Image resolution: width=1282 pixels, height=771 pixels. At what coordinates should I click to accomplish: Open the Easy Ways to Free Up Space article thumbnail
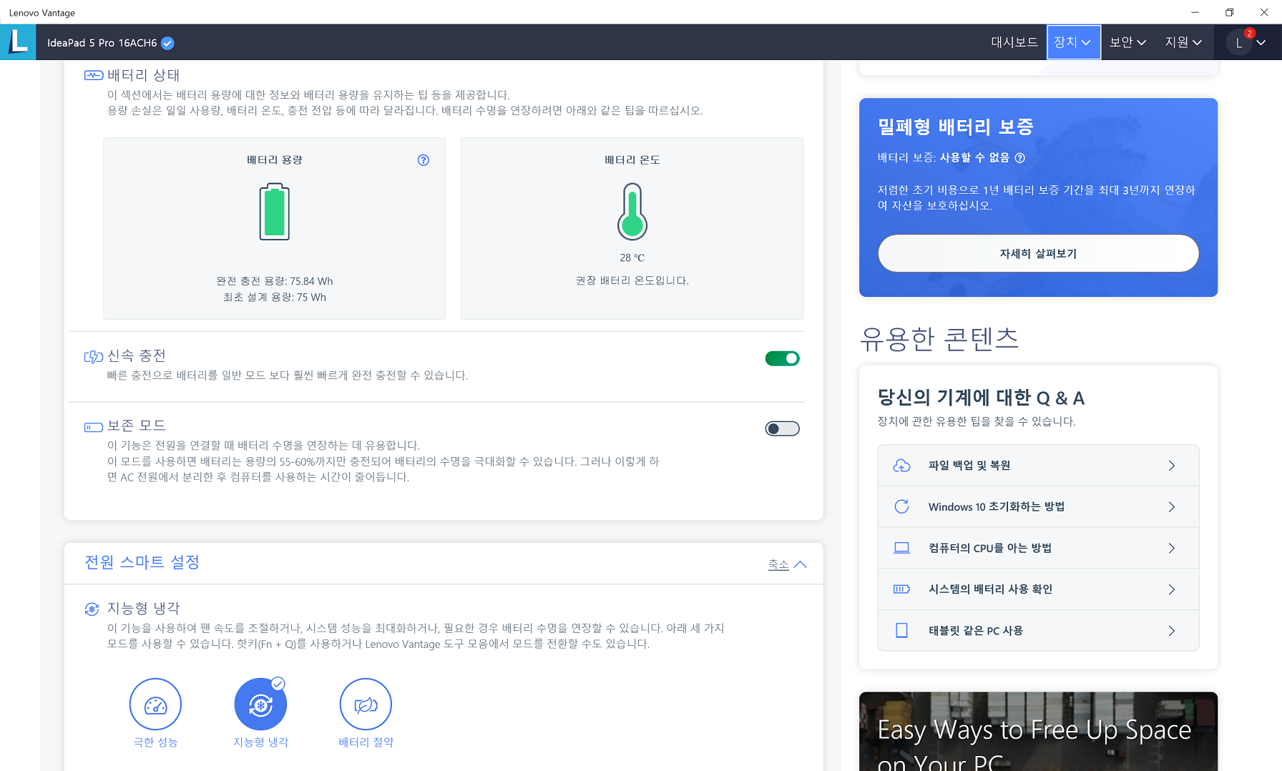click(x=1038, y=731)
